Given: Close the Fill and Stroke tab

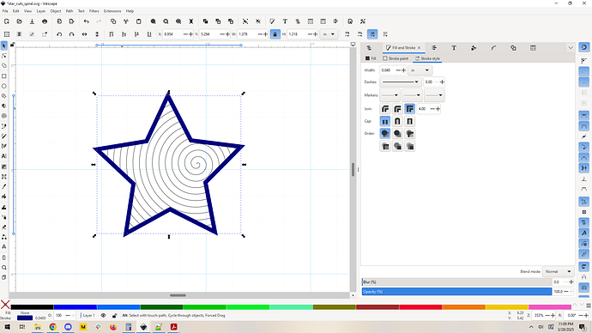Looking at the screenshot, I should click(x=419, y=48).
